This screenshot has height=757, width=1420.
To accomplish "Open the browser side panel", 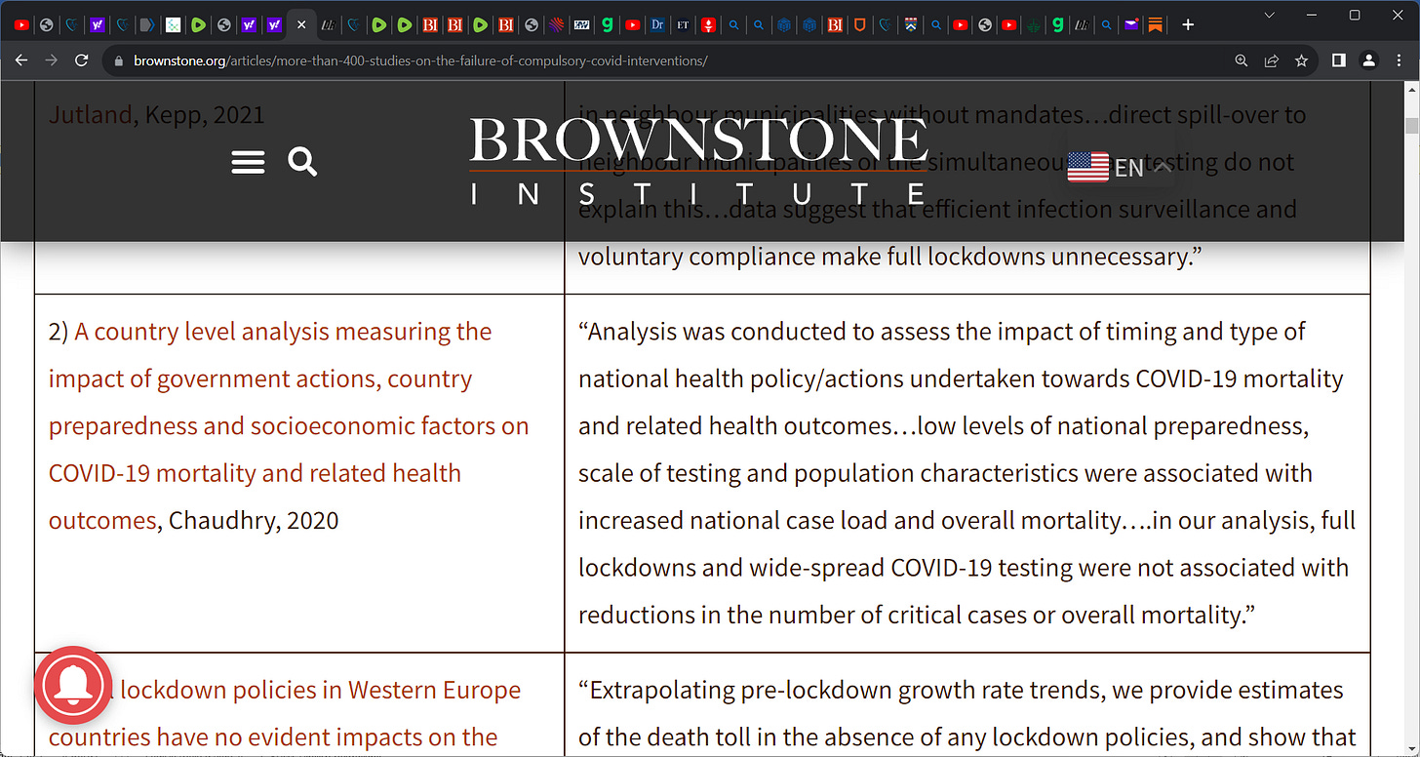I will (1339, 60).
